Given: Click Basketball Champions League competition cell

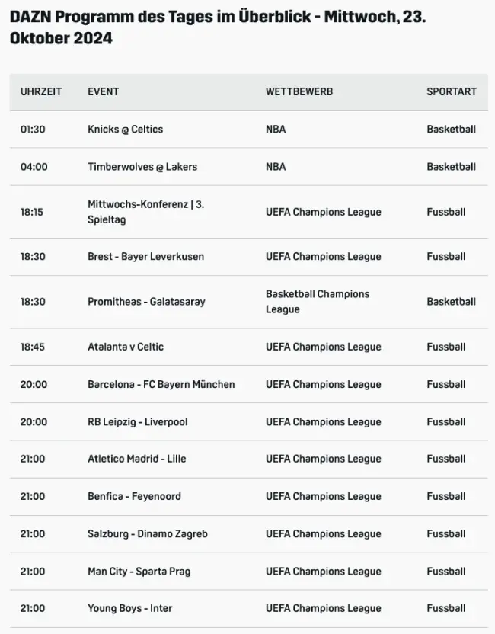Looking at the screenshot, I should 318,302.
